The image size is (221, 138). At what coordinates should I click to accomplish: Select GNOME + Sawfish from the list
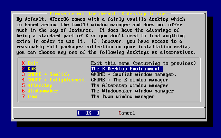tap(48, 75)
